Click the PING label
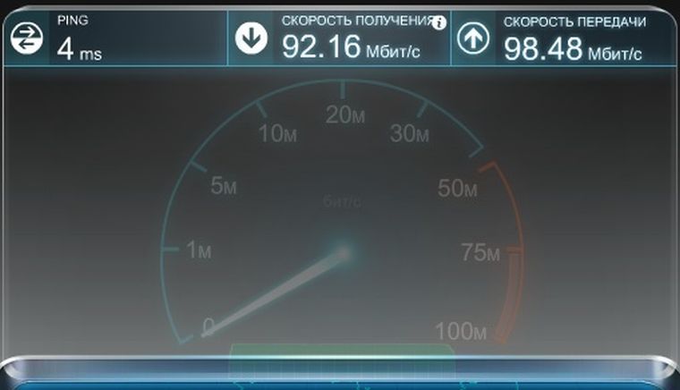The height and width of the screenshot is (390, 680). click(x=72, y=20)
